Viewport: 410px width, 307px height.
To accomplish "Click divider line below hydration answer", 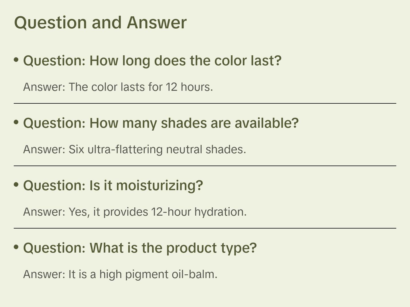I will coord(205,228).
